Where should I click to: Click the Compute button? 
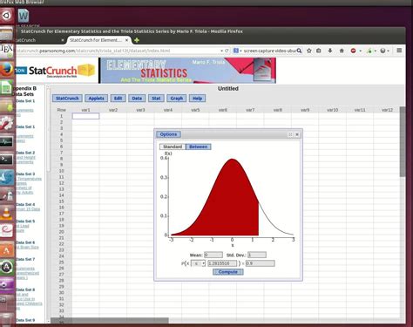(x=228, y=272)
